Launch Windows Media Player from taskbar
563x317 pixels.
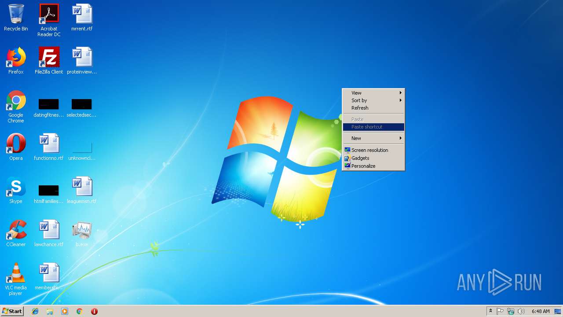[x=65, y=311]
